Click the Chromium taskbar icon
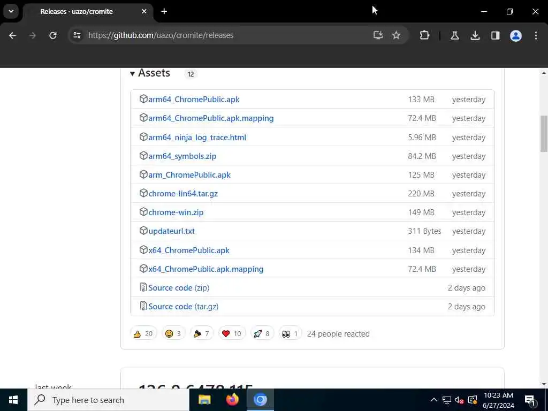This screenshot has height=411, width=548. [261, 400]
